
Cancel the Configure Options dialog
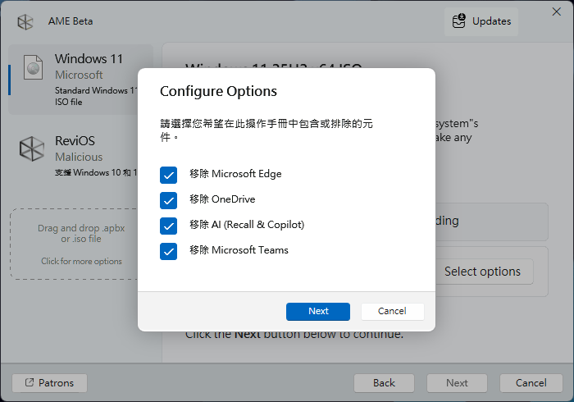click(392, 312)
